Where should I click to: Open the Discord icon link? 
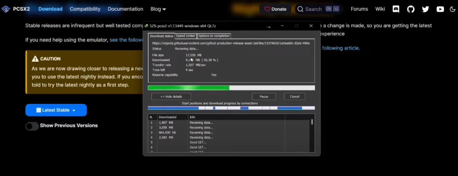pos(396,9)
